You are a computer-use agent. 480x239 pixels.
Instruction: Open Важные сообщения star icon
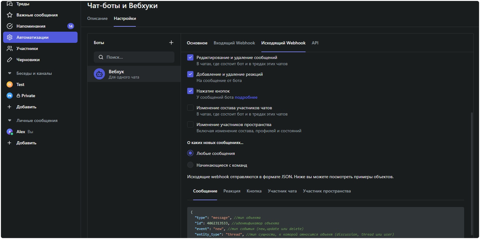click(x=10, y=15)
